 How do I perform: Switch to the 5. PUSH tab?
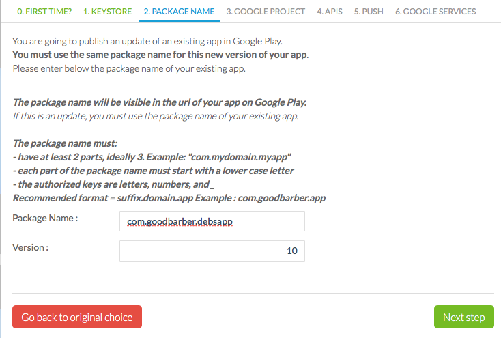click(369, 12)
